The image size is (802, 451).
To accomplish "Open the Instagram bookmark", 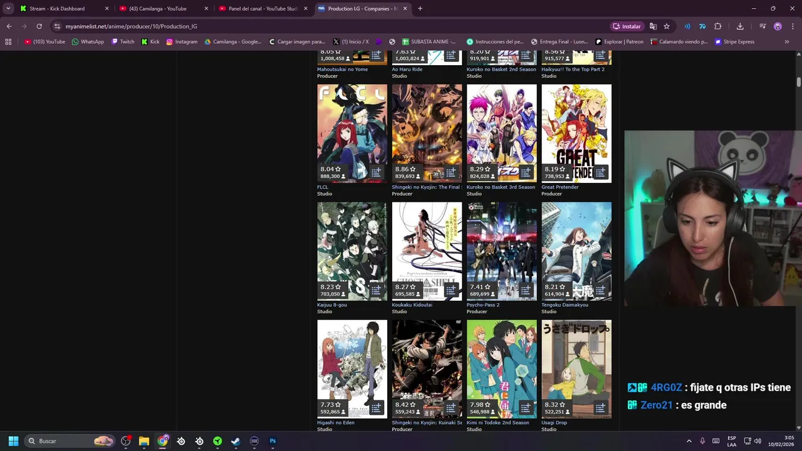I will click(x=182, y=42).
